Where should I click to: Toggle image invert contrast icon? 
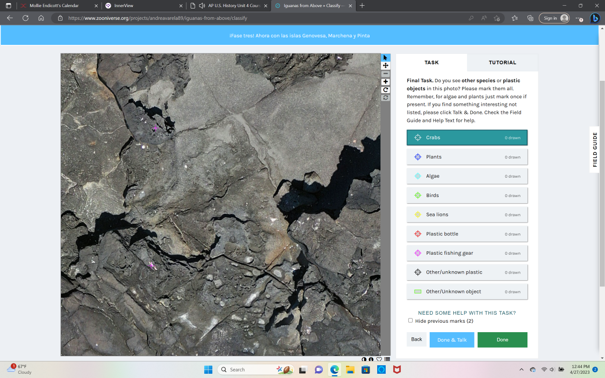click(364, 360)
